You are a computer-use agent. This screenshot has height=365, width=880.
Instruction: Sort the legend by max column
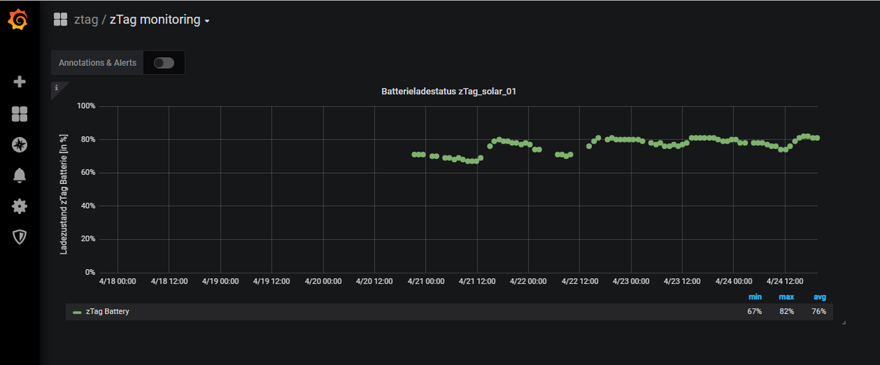point(786,297)
